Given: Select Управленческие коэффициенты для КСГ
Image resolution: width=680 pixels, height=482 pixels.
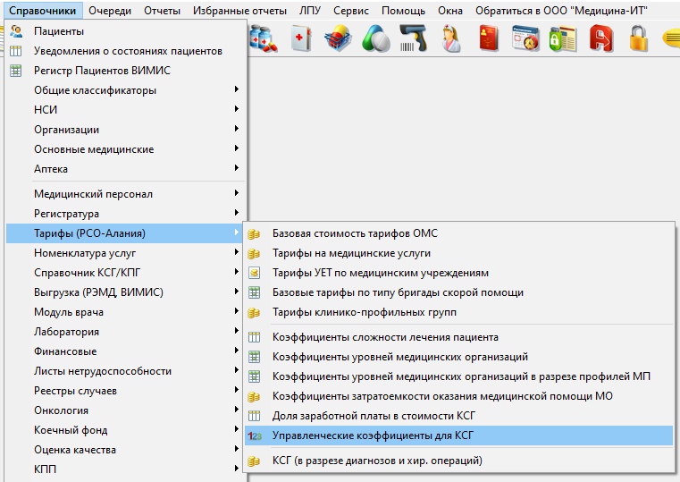Looking at the screenshot, I should (x=374, y=435).
